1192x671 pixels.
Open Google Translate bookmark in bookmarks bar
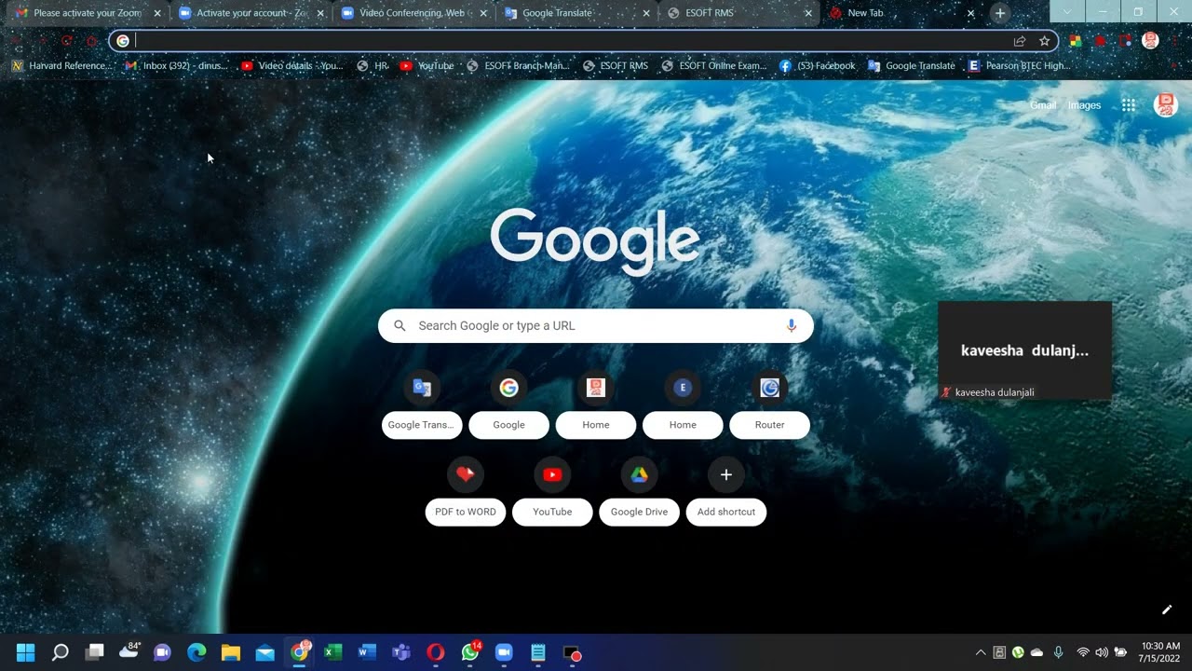point(912,66)
